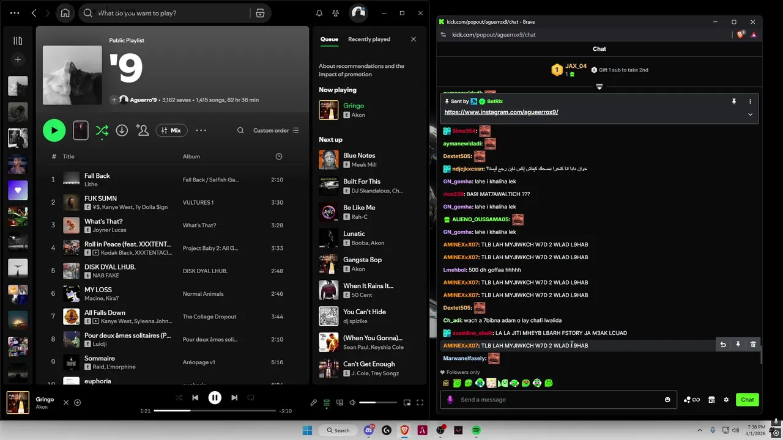
Task: Click the pin icon on BotRix pinned message
Action: (x=734, y=101)
